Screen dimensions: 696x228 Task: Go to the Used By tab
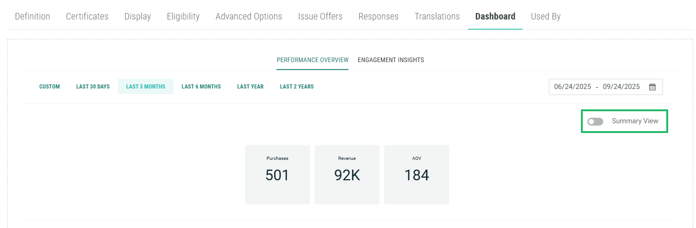(546, 16)
